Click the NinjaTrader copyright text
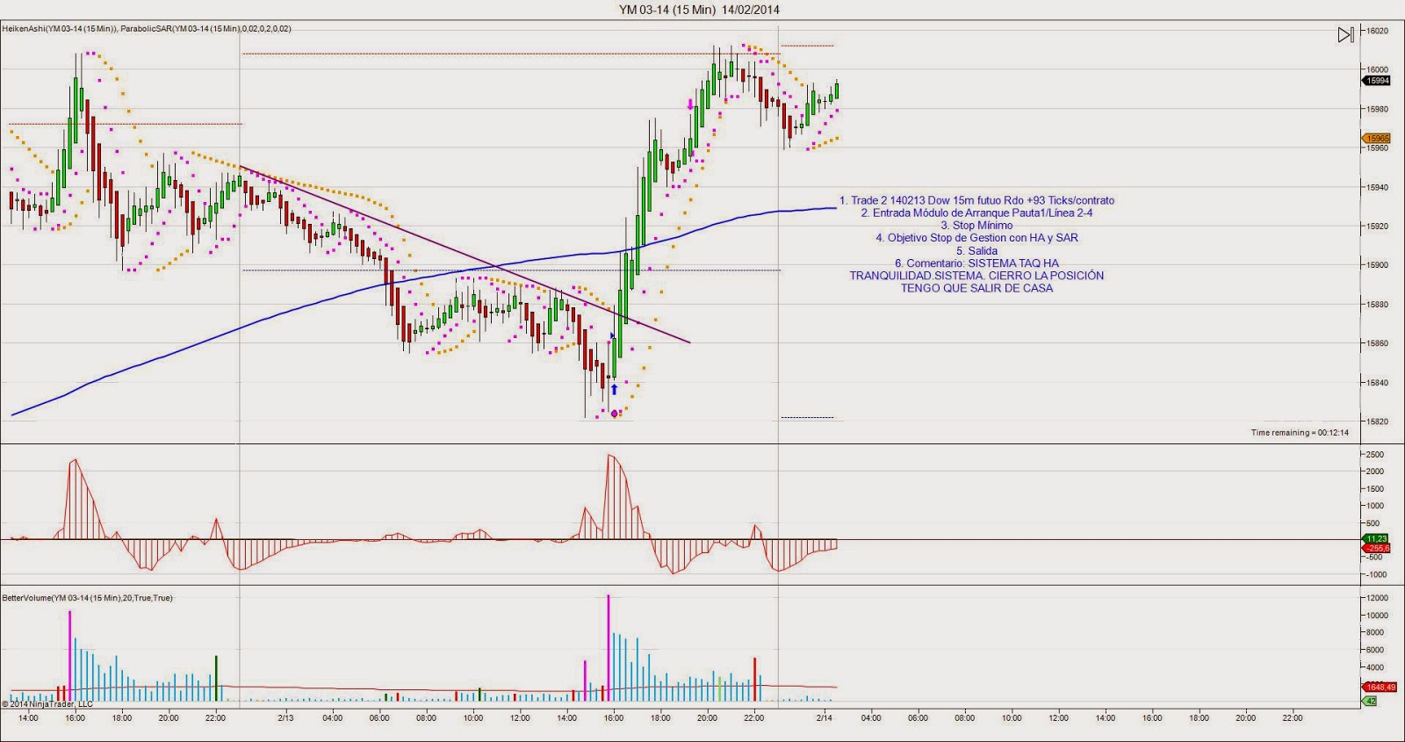The width and height of the screenshot is (1405, 742). click(x=47, y=704)
